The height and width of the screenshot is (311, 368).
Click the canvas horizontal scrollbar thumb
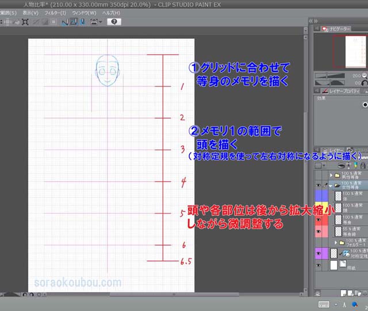[x=174, y=294]
